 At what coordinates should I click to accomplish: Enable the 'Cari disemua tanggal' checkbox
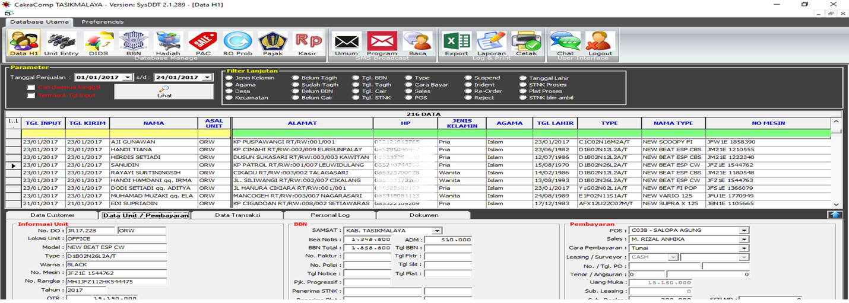(31, 87)
